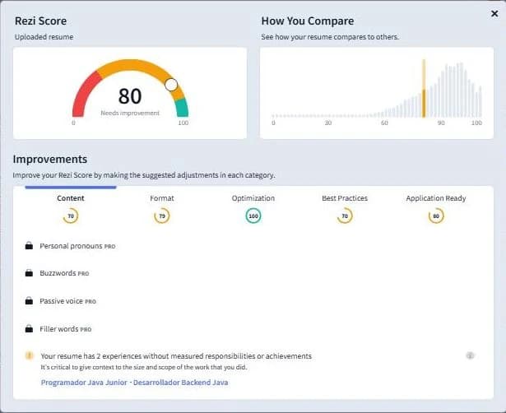
Task: Click the red segment of the score gauge
Action: click(83, 95)
